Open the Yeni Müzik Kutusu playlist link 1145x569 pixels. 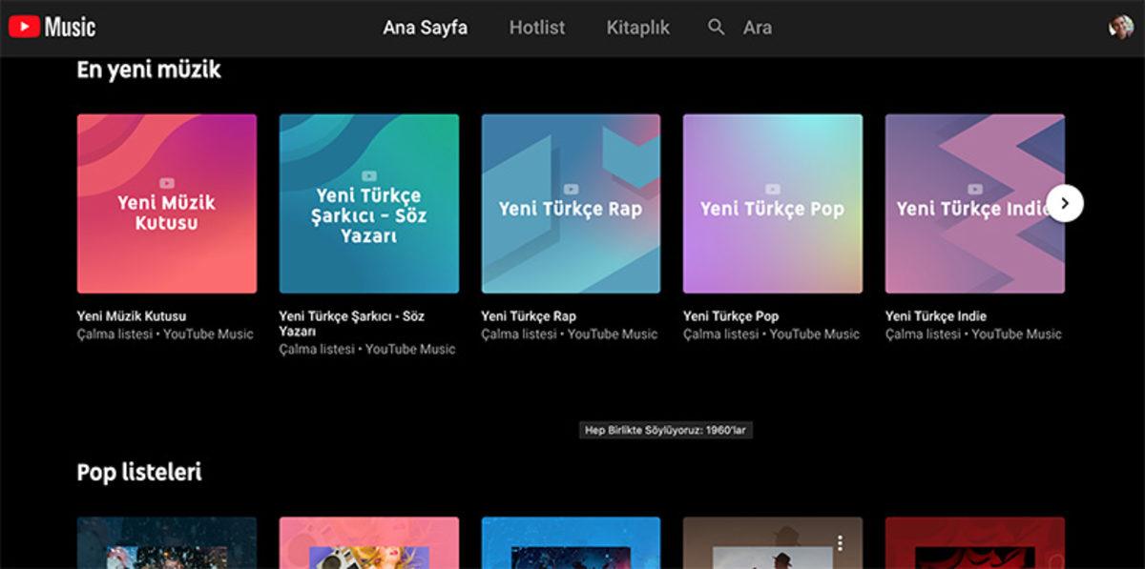[131, 315]
